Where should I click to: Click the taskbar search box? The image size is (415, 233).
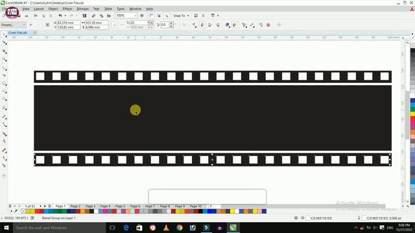[59, 228]
